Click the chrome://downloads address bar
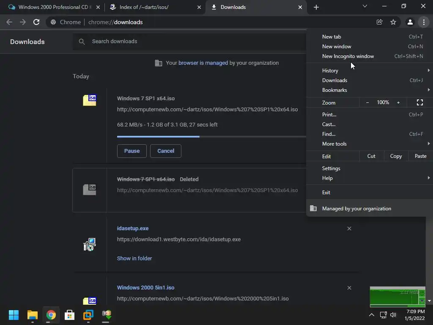 210,22
